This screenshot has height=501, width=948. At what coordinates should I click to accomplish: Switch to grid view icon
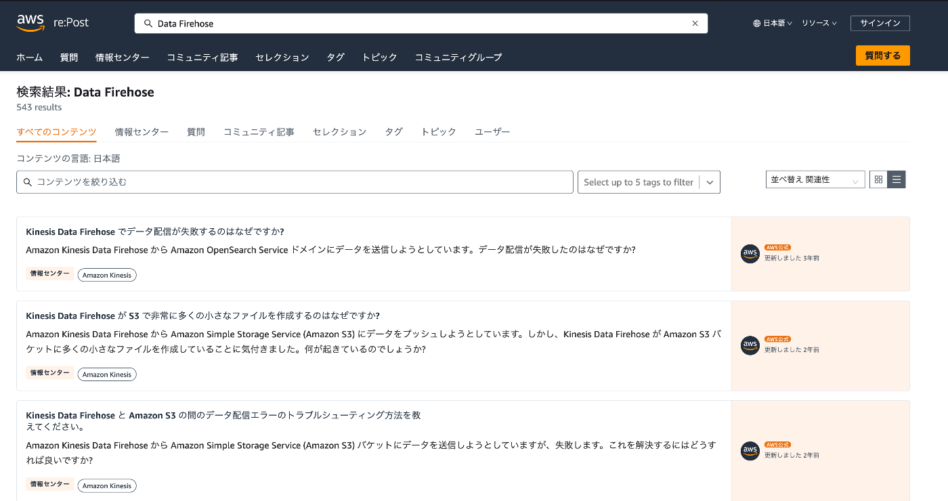click(878, 179)
